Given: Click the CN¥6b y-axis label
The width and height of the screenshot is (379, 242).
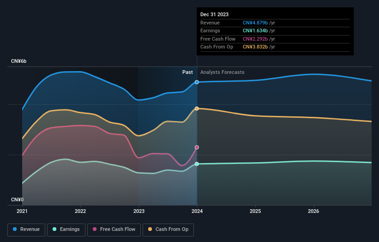Looking at the screenshot, I should coord(18,61).
